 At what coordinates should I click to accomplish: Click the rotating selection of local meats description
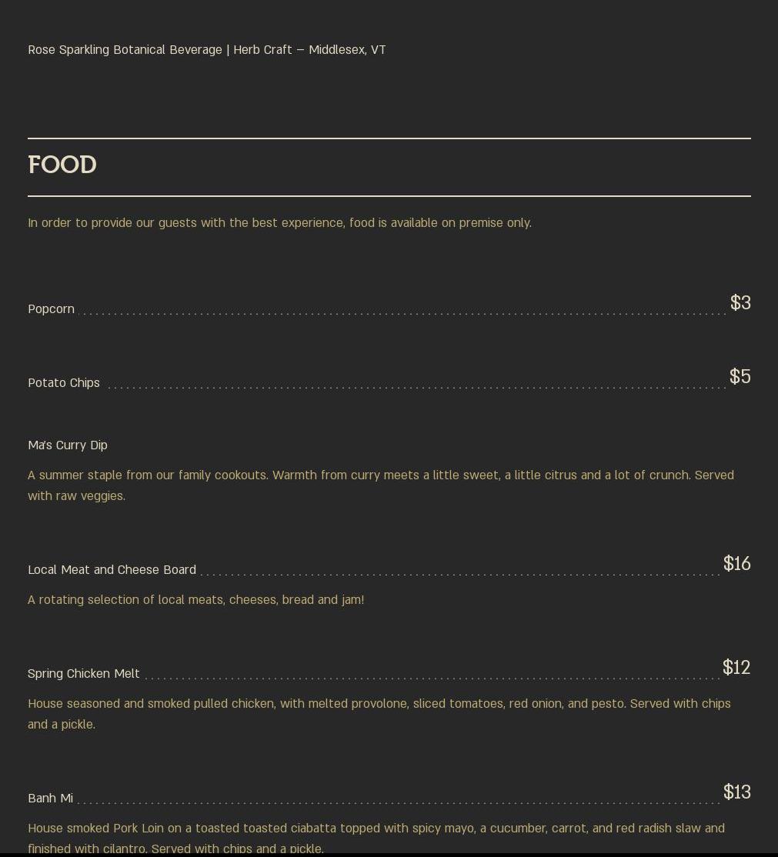click(x=195, y=600)
